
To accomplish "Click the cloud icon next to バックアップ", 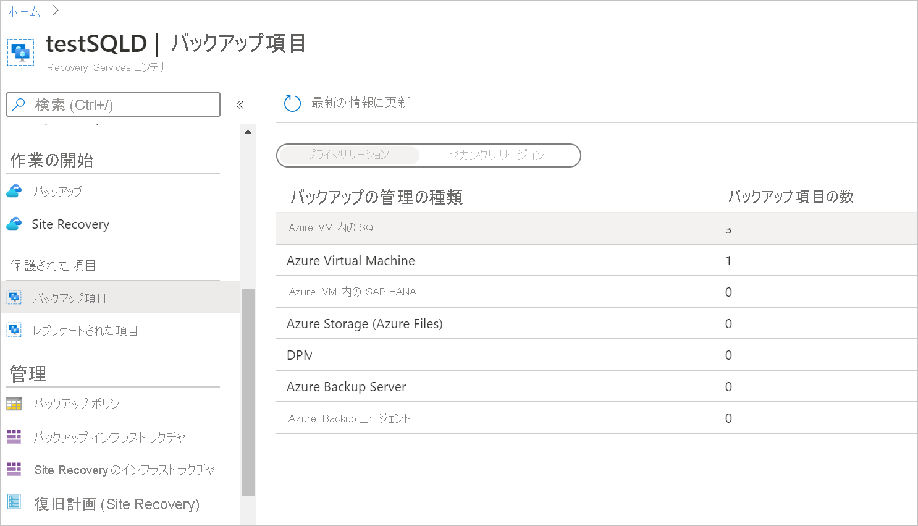I will point(14,191).
